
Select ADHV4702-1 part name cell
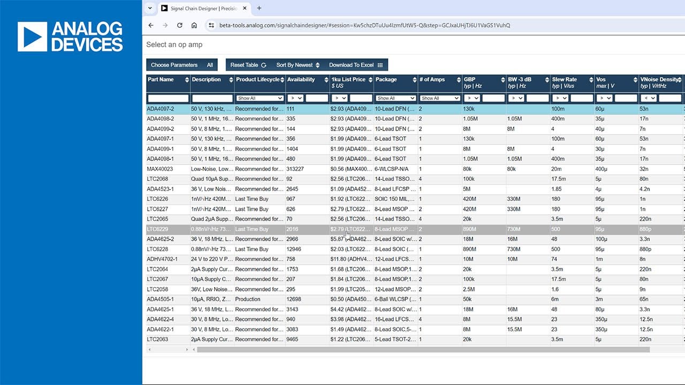(x=168, y=259)
